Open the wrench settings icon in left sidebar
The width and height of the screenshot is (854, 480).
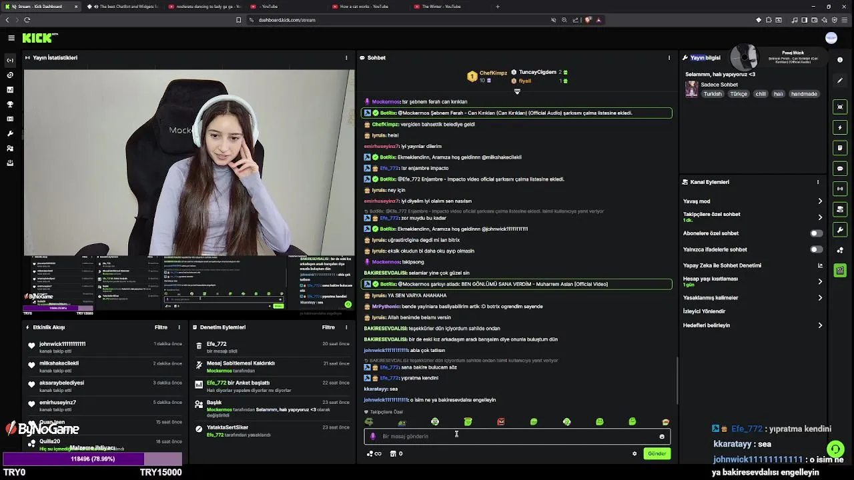[10, 133]
